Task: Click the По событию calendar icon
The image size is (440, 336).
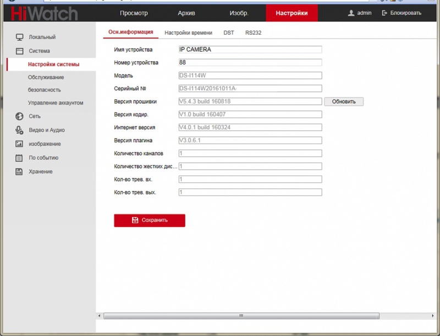Action: (19, 158)
